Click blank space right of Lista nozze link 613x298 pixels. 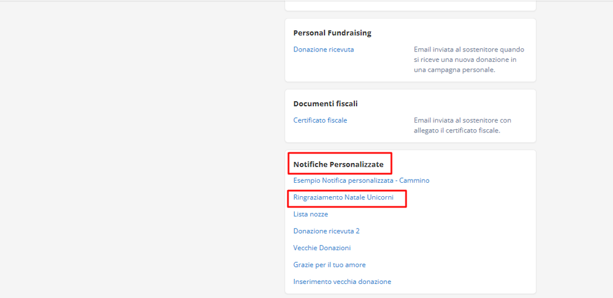[x=429, y=214]
